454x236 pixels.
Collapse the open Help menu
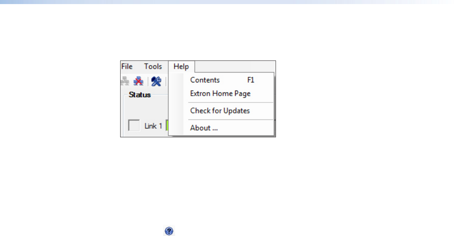point(181,67)
